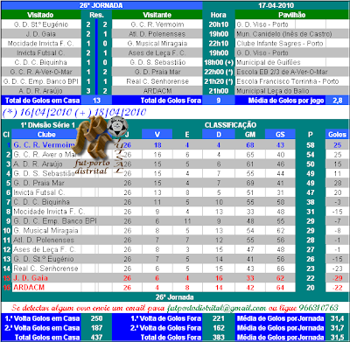Viewport: 350px width, 342px height.
Task: Click the "26ª Jornada" standings footer label
Action: (174, 297)
